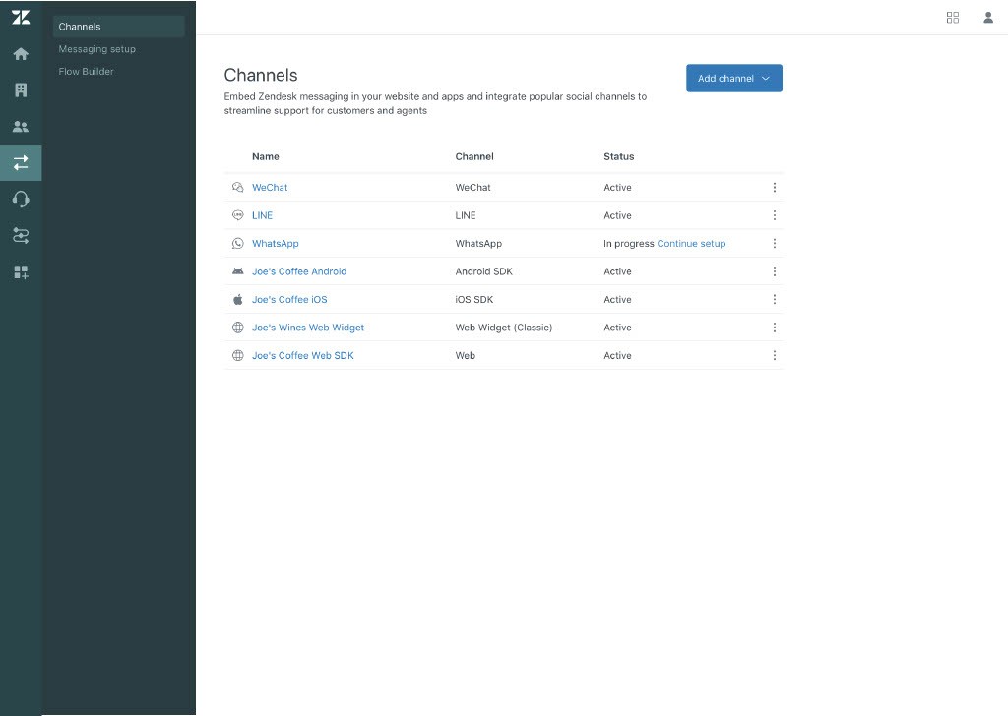Open the Objects and rules icon
Screen dimensions: 1008x716
(21, 236)
